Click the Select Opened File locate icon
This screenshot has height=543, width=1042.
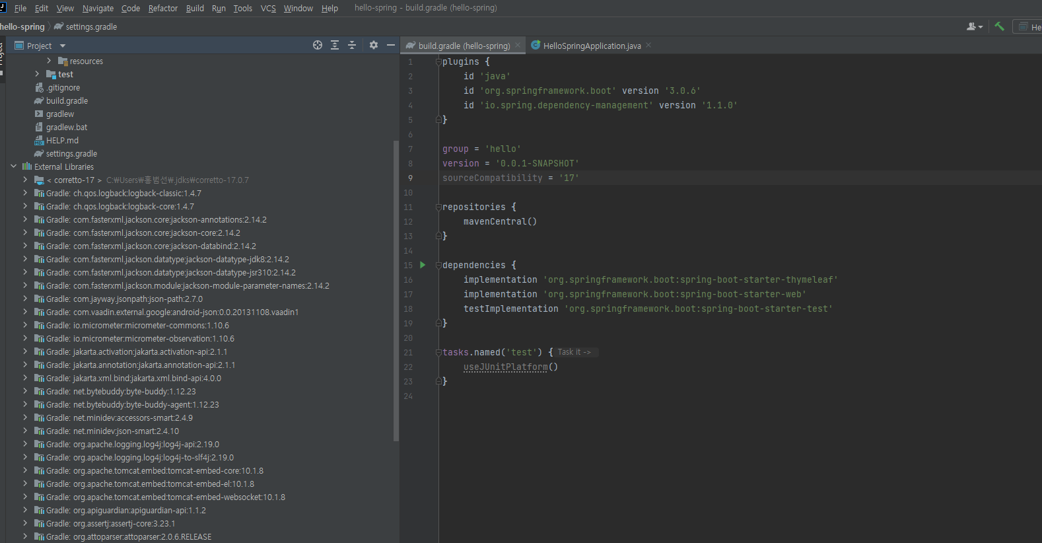[x=318, y=45]
